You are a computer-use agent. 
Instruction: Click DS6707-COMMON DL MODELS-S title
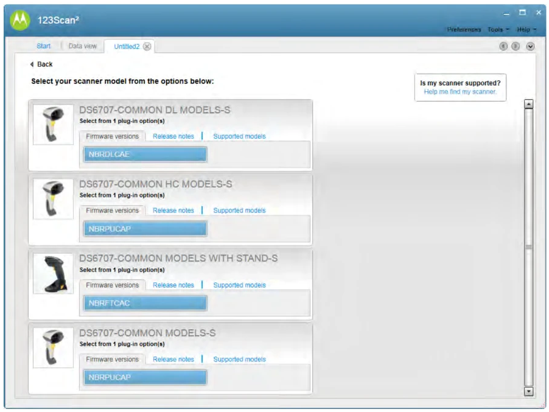[155, 110]
